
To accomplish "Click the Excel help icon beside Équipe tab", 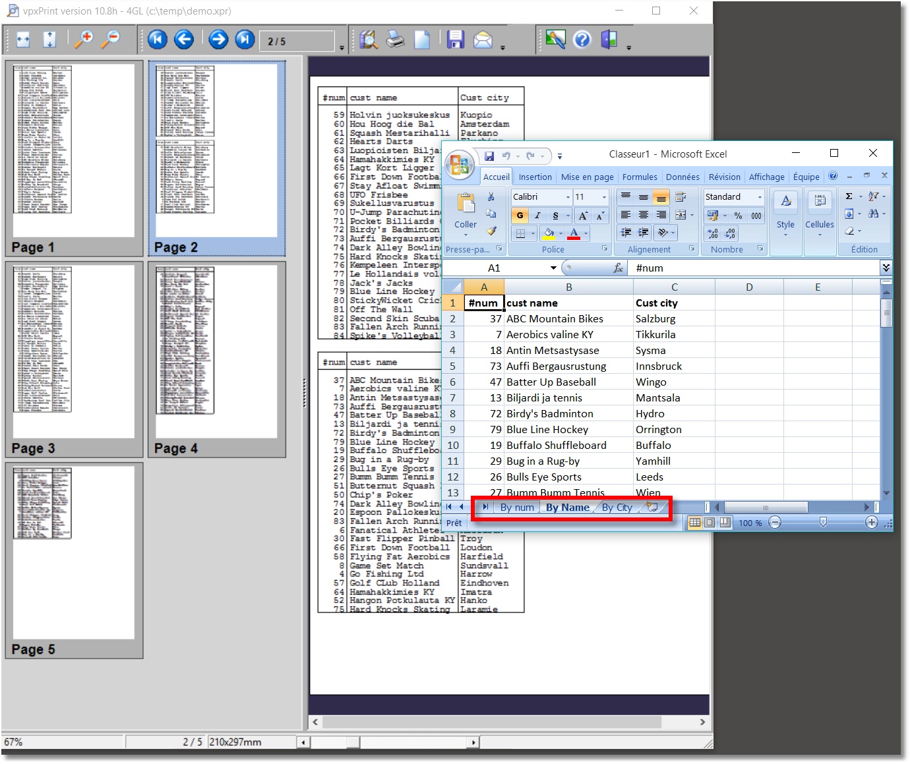I will click(x=833, y=176).
